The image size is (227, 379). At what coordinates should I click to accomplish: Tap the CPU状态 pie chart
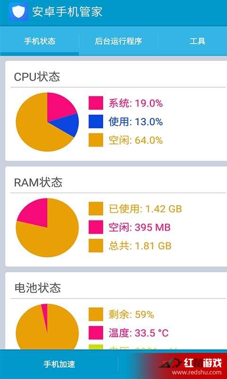(x=47, y=122)
